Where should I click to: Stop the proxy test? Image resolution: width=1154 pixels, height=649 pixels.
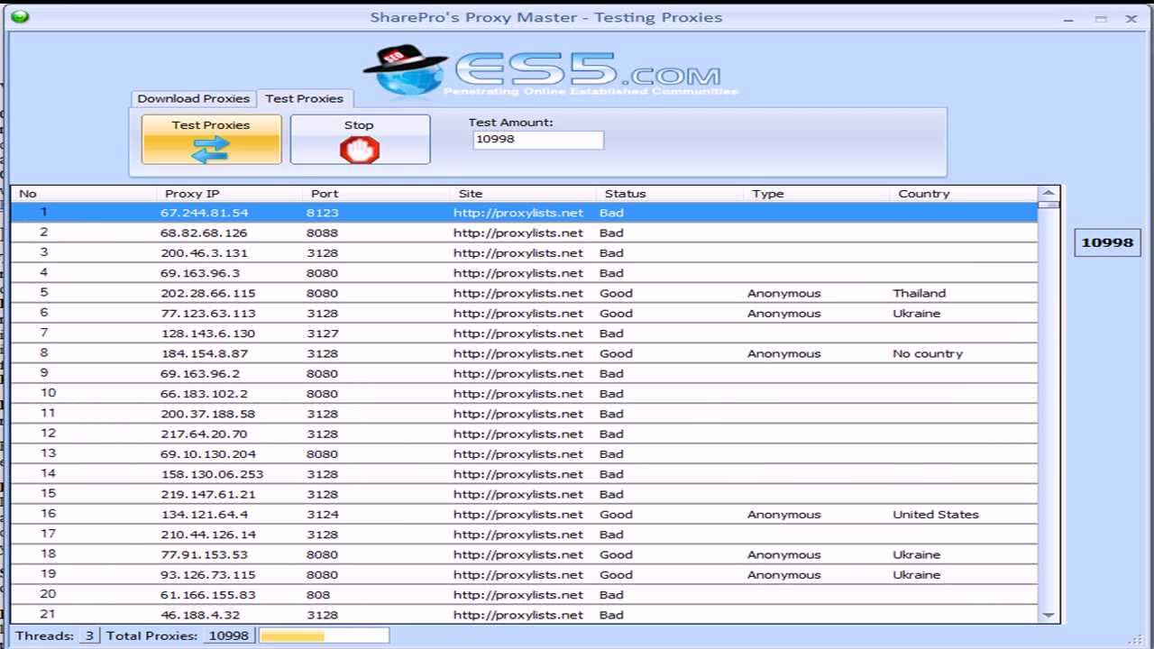360,139
